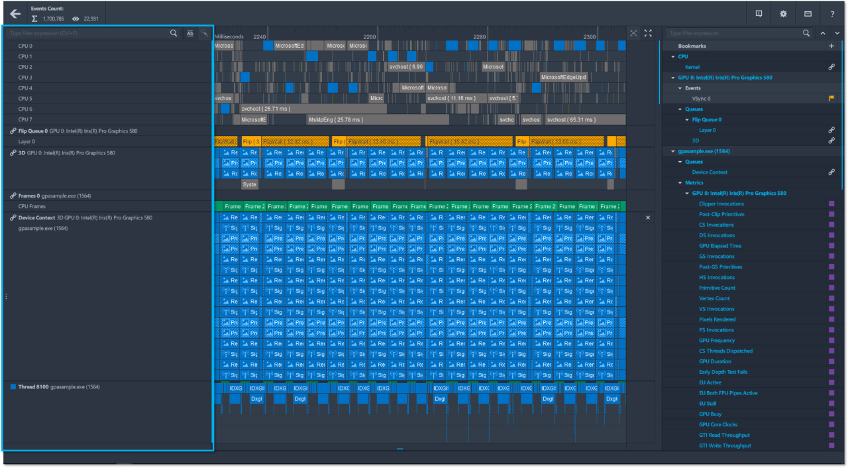Jump to next match with the down chevron
The height and width of the screenshot is (468, 848).
[x=837, y=32]
